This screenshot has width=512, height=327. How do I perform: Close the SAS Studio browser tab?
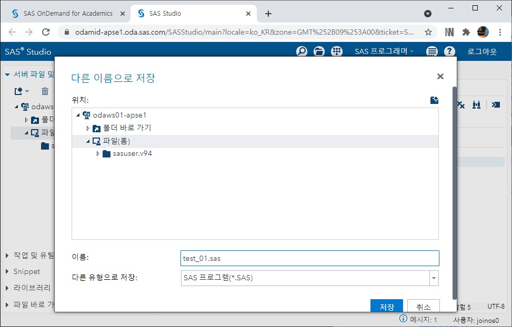pos(248,14)
